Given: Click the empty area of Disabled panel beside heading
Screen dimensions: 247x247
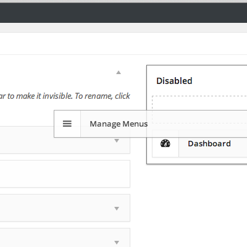Looking at the screenshot, I should pos(220,81).
